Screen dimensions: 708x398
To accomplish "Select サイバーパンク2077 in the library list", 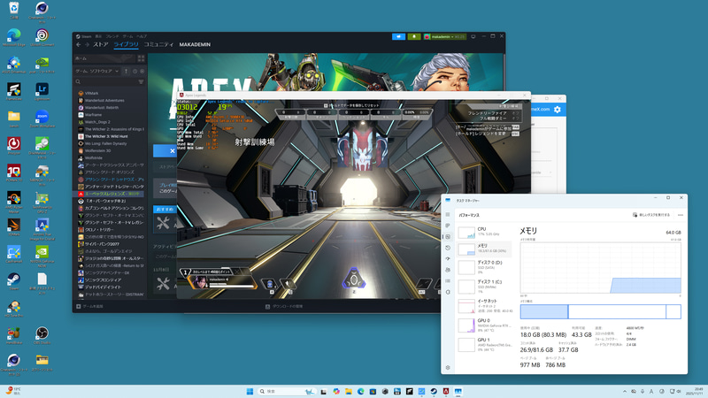I will (x=102, y=244).
